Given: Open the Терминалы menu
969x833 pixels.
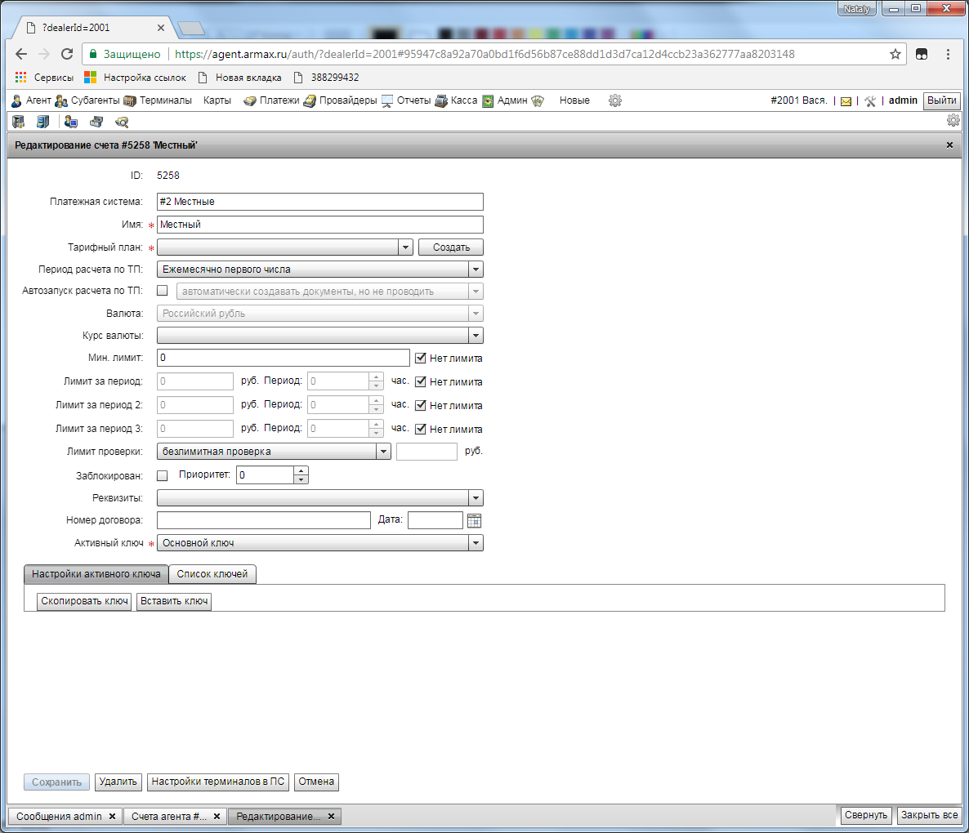Looking at the screenshot, I should pyautogui.click(x=158, y=100).
